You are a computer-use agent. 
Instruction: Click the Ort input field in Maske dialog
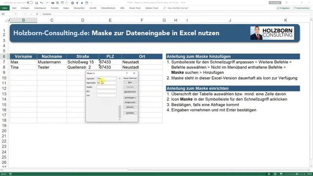[x=107, y=96]
